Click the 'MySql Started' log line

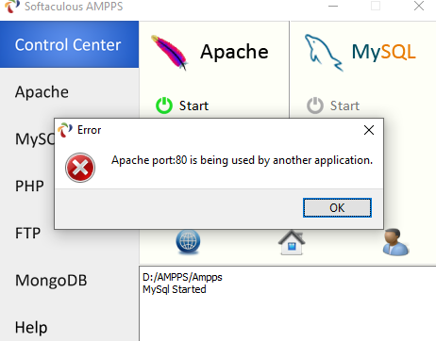click(175, 289)
